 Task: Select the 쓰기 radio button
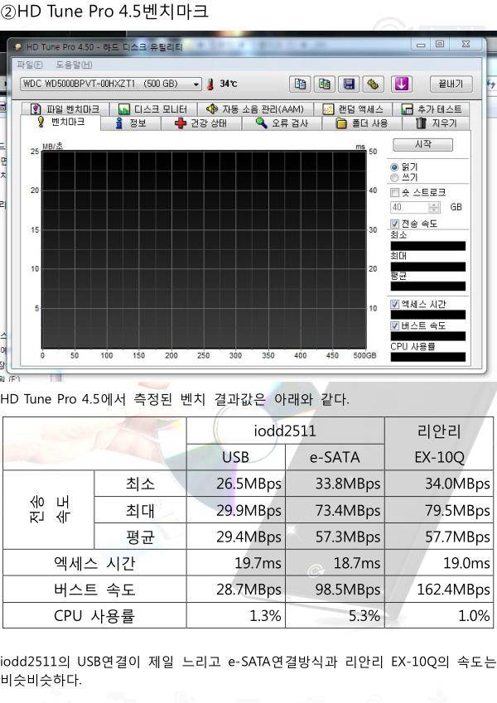(394, 177)
